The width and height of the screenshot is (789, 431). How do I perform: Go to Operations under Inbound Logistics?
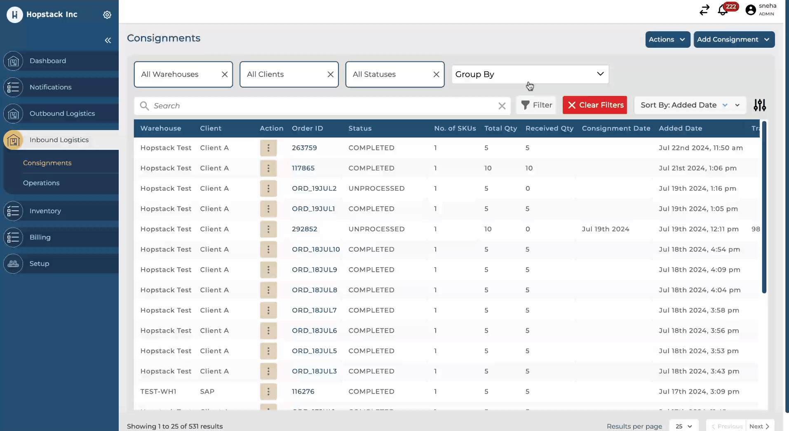(x=41, y=183)
